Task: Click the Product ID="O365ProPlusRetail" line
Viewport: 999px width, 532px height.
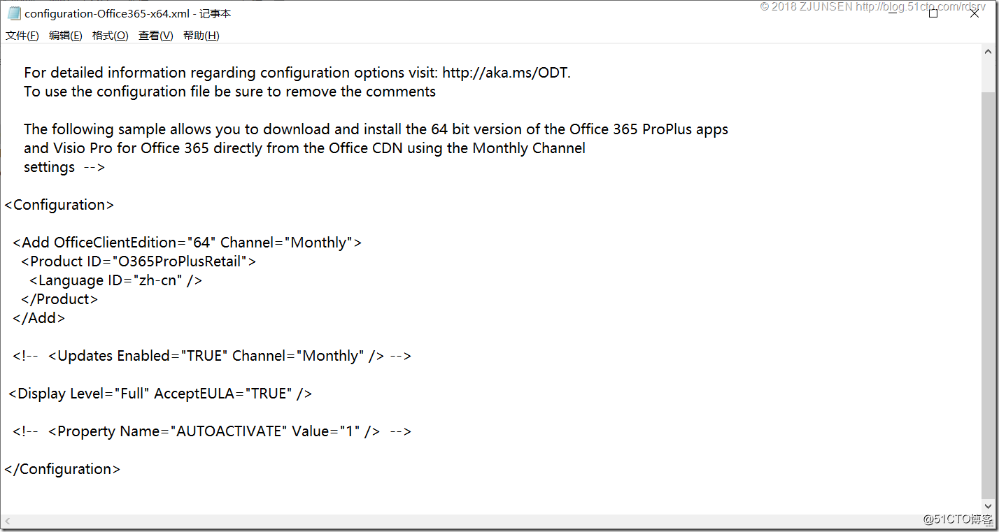Action: click(x=139, y=261)
